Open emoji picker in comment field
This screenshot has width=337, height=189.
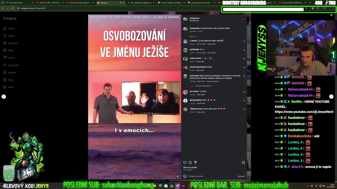tap(185, 176)
